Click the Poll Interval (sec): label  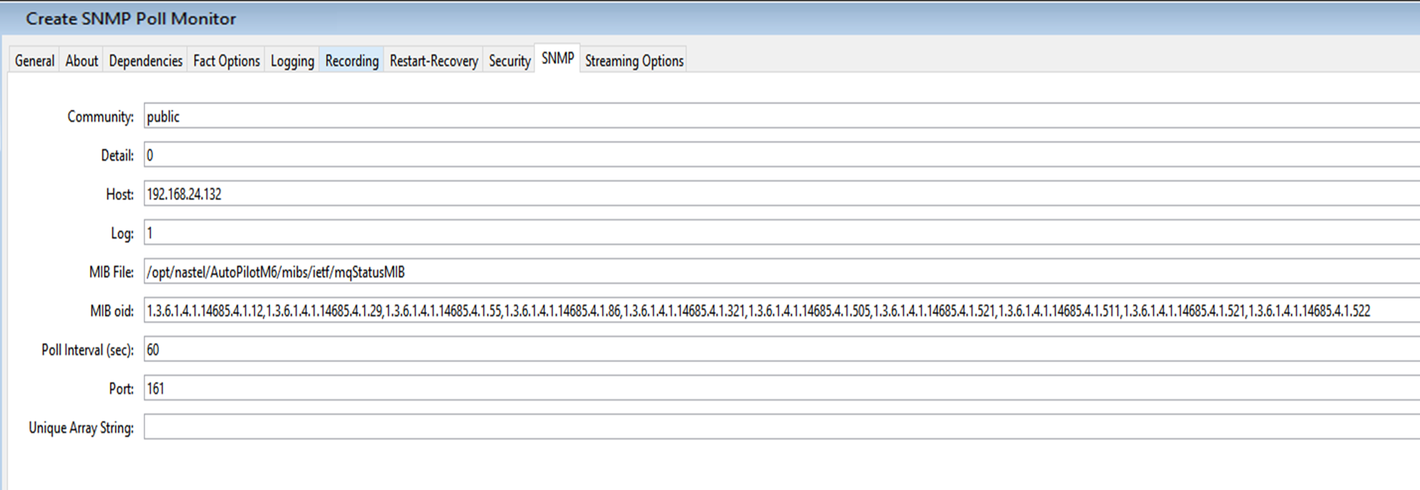[88, 350]
